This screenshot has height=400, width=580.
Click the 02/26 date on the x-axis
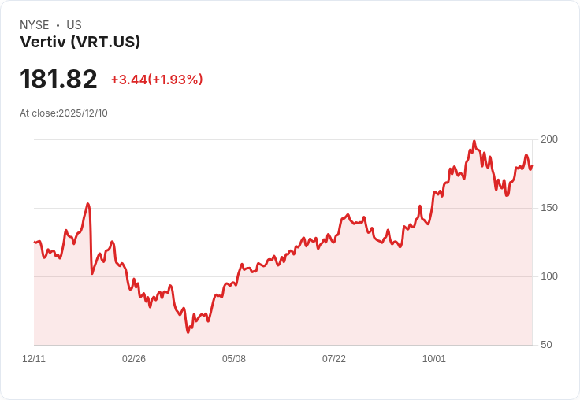(134, 359)
